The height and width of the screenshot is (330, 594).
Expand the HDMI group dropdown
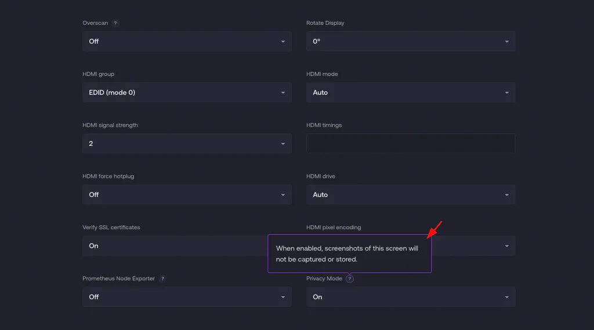[x=187, y=92]
